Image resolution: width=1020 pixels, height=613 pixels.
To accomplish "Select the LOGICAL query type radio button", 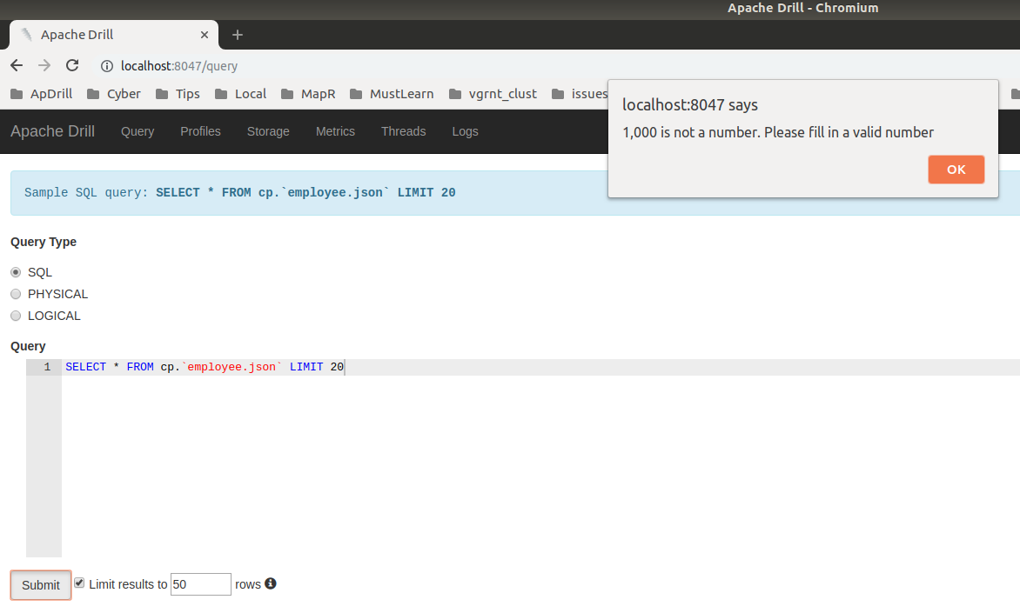I will tap(16, 316).
